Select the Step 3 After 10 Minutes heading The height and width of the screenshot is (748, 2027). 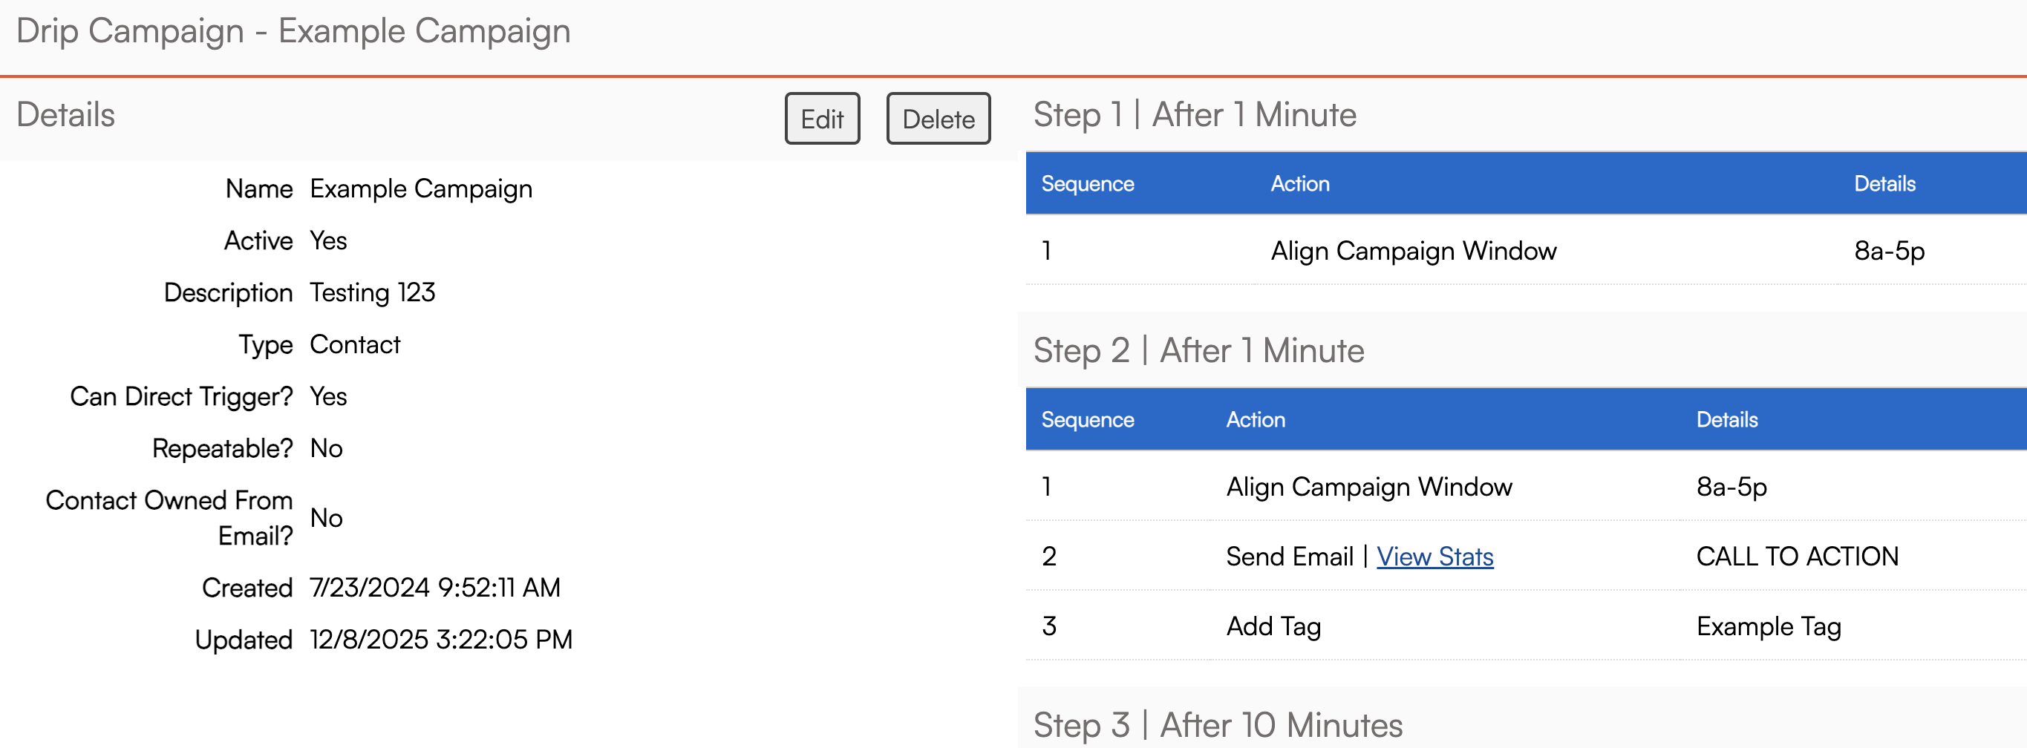coord(1217,724)
